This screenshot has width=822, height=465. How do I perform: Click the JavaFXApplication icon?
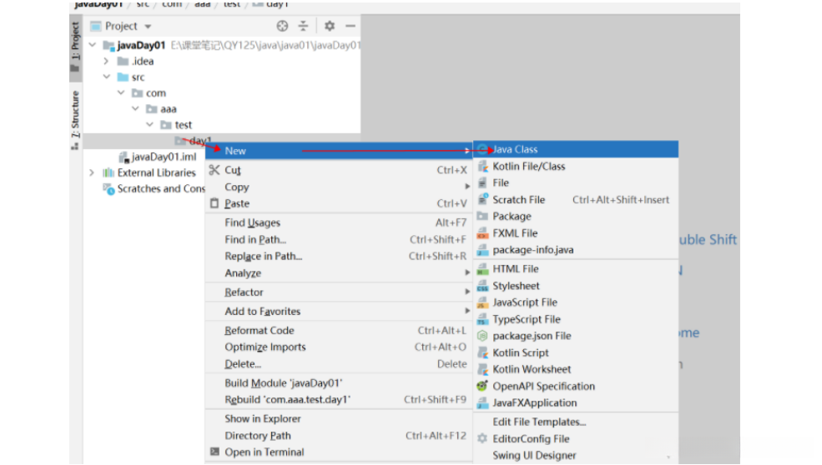(x=483, y=403)
